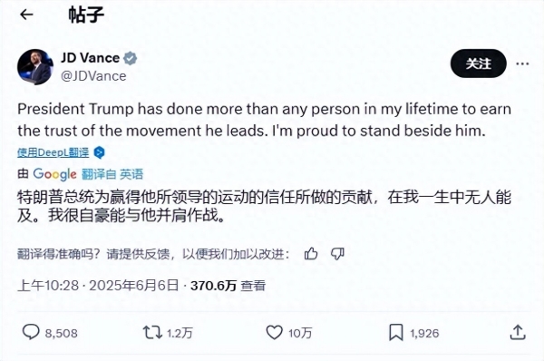Rate translation with thumbs down
Viewport: 544px width, 361px height.
click(337, 254)
